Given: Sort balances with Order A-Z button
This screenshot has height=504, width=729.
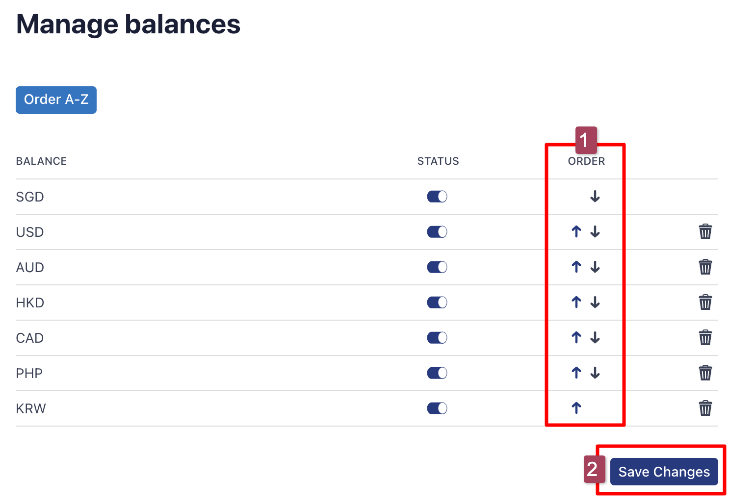Looking at the screenshot, I should tap(56, 100).
